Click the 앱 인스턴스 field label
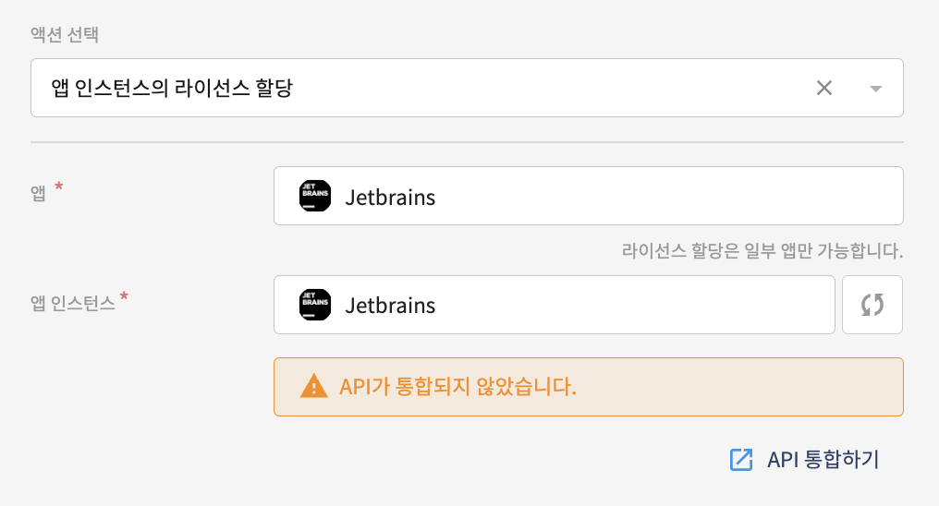The height and width of the screenshot is (506, 939). click(73, 303)
